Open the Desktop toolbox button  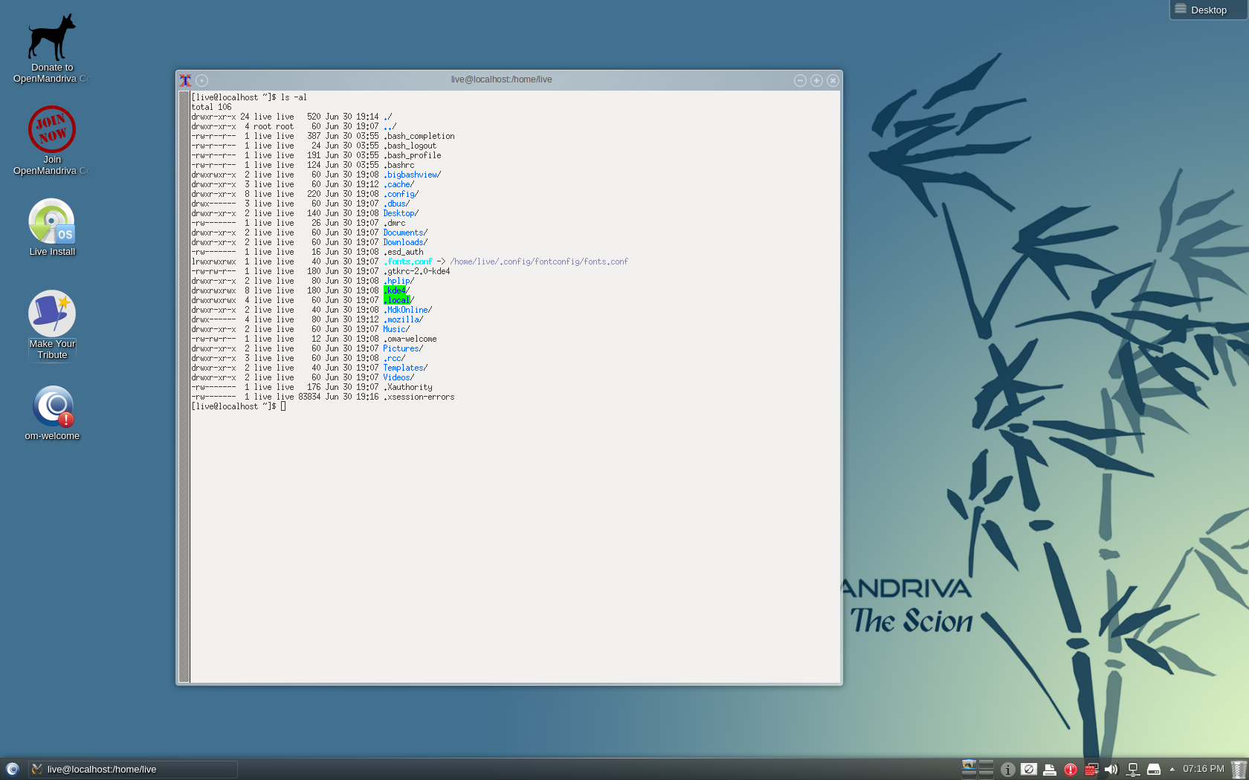tap(1209, 10)
